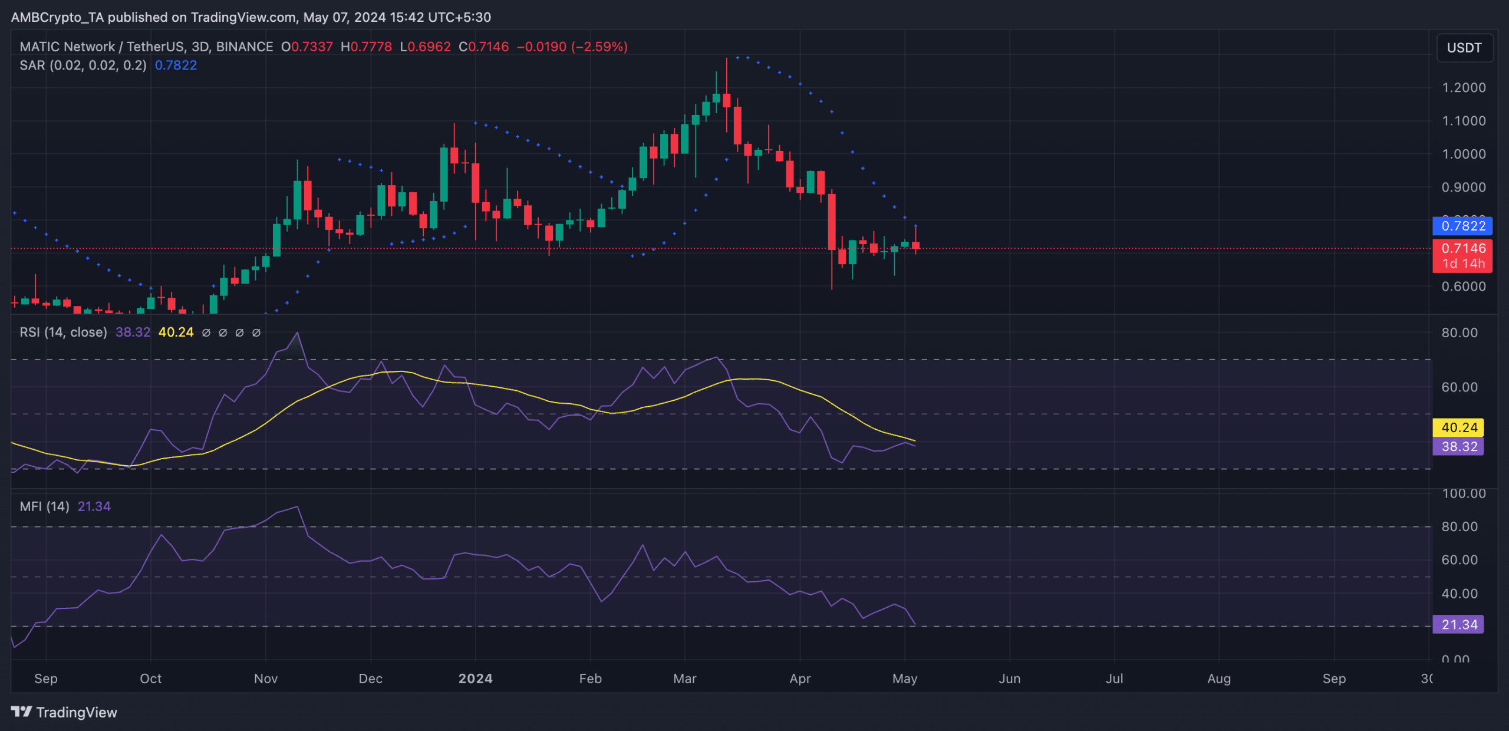Screen dimensions: 1509x731
Task: Select the MFI (14) indicator label
Action: 44,506
